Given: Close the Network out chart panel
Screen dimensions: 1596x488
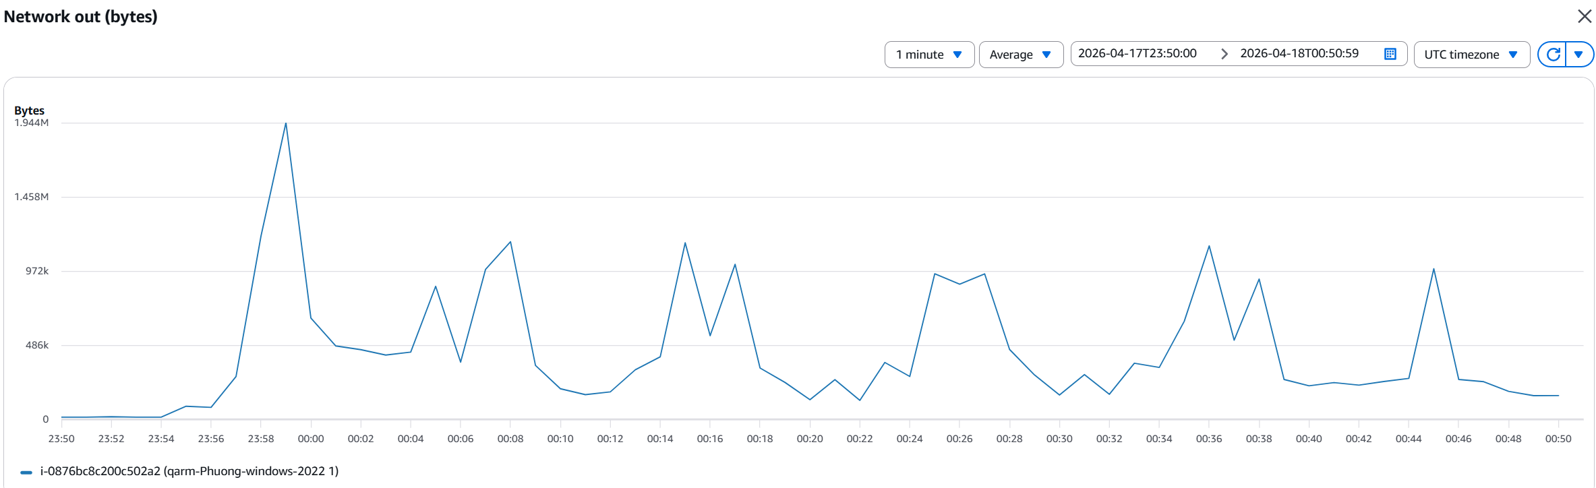Looking at the screenshot, I should pos(1585,16).
